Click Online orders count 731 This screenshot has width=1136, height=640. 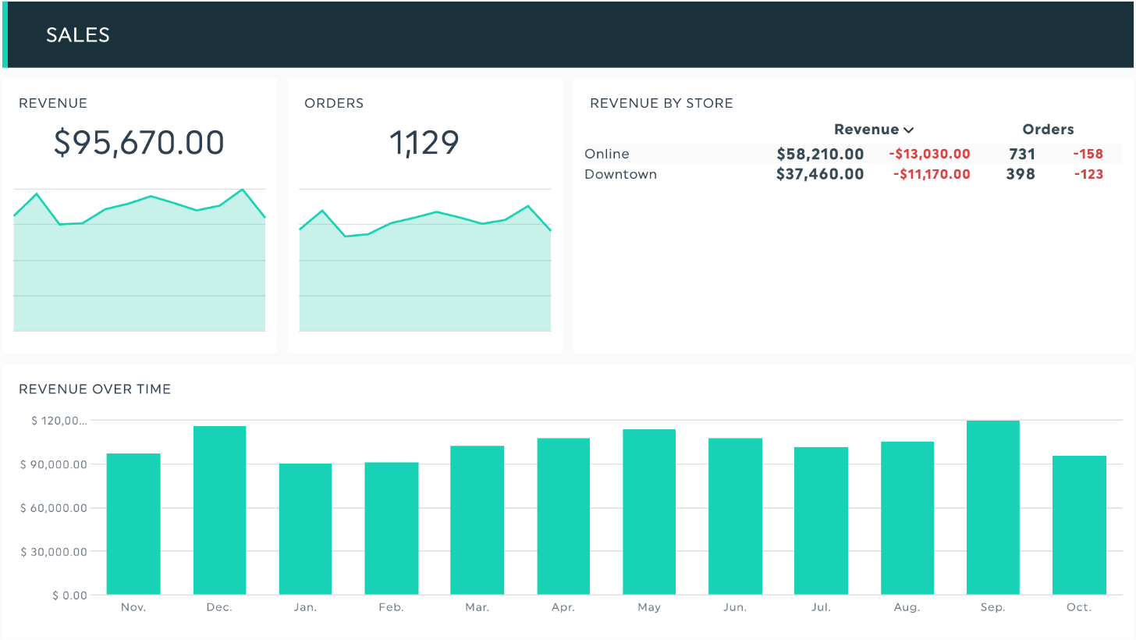1022,154
